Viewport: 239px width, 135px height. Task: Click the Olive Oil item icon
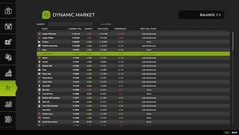pyautogui.click(x=39, y=102)
